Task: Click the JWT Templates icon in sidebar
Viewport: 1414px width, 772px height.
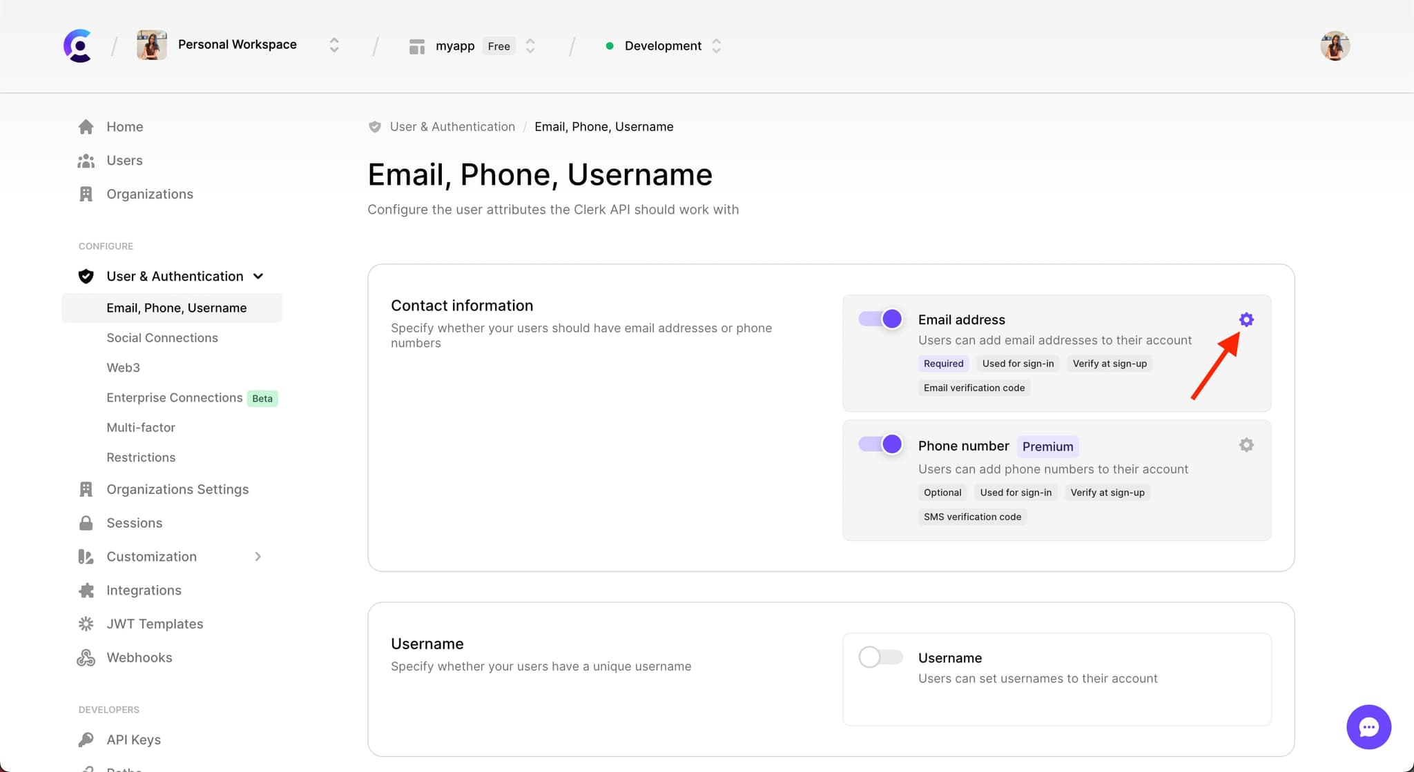Action: pyautogui.click(x=86, y=624)
